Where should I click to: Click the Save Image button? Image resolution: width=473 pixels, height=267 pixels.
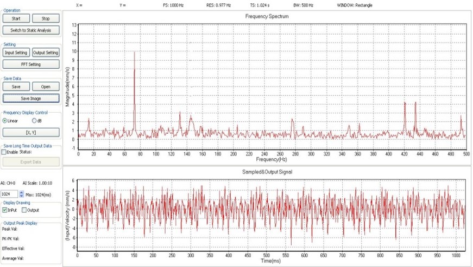click(30, 98)
